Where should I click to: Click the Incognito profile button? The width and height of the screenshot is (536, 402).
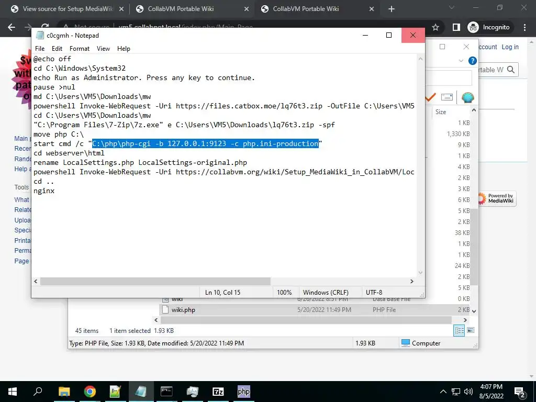488,27
